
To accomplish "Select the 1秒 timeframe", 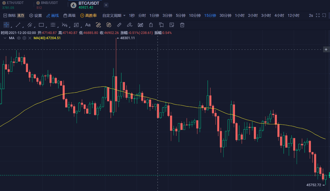I will click(x=132, y=15).
